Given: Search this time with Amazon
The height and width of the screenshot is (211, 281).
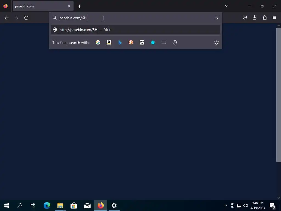Looking at the screenshot, I should tap(109, 42).
